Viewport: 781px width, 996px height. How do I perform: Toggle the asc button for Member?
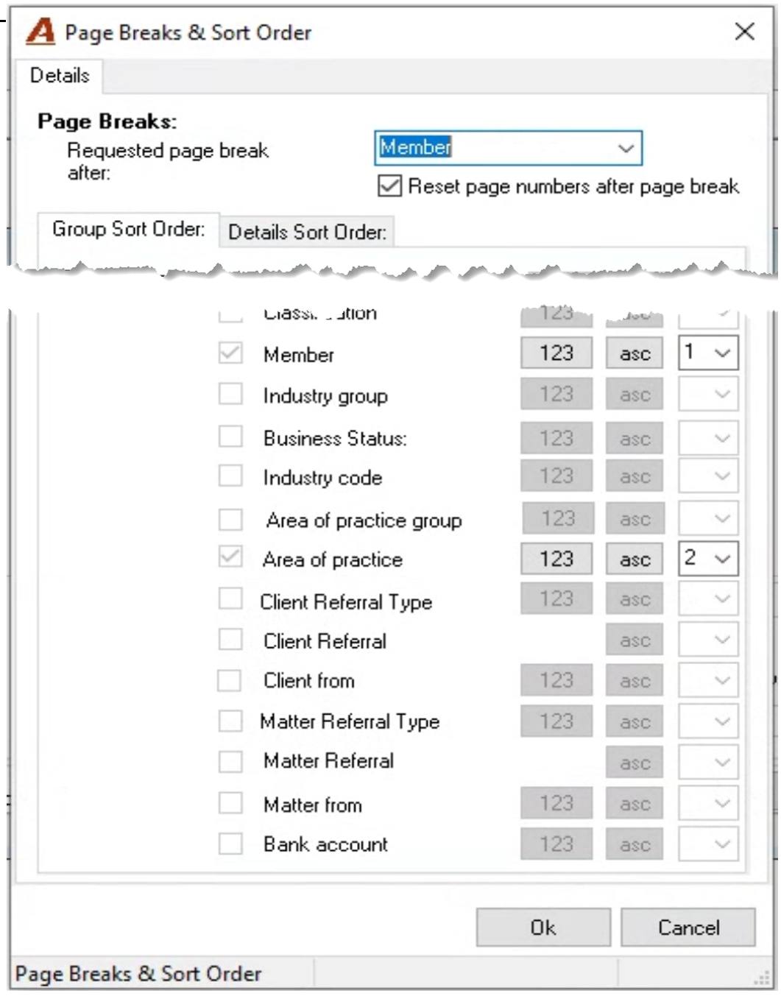pos(635,353)
